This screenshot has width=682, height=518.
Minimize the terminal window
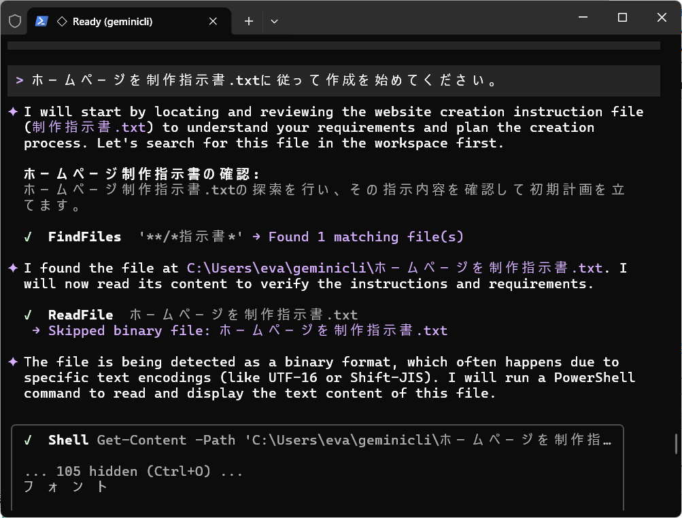[583, 18]
